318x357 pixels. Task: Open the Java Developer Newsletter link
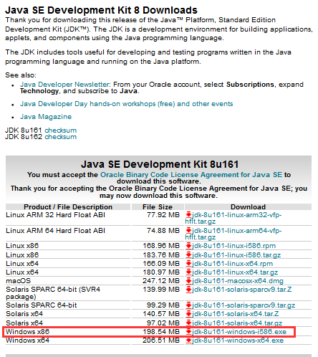tap(65, 85)
